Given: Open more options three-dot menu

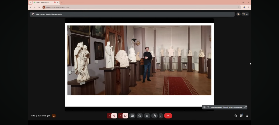Looking at the screenshot, I should [161, 116].
